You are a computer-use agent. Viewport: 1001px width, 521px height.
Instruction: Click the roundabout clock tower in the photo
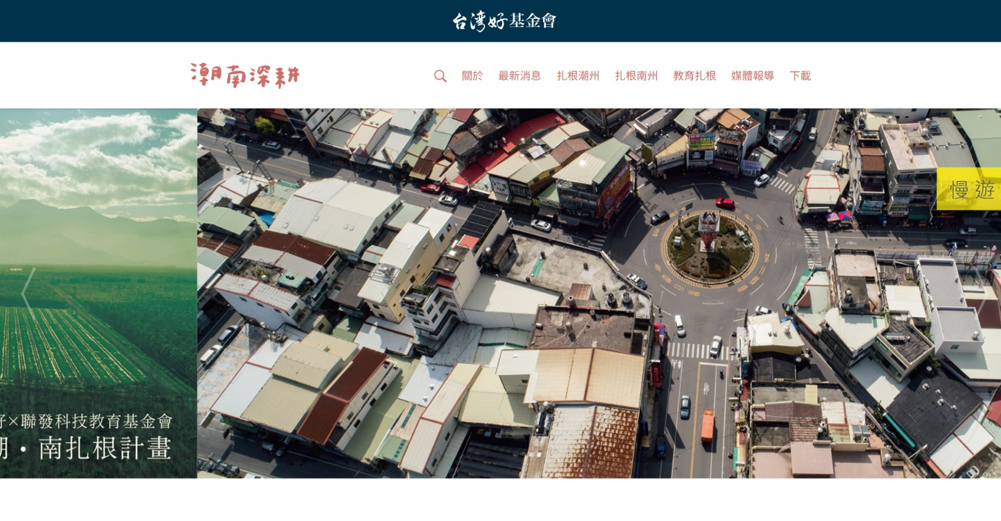[709, 230]
